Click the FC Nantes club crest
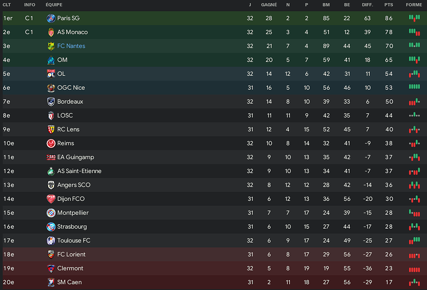 (51, 46)
